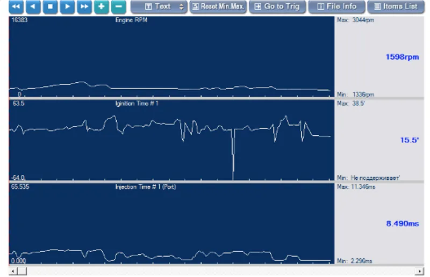The height and width of the screenshot is (277, 430).
Task: Click the horizontal scrollbar thumb
Action: click(22, 271)
